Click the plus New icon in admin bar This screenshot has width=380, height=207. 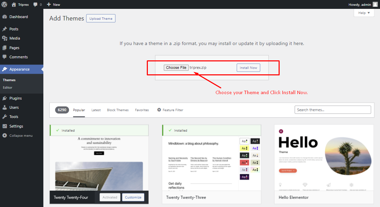49,4
